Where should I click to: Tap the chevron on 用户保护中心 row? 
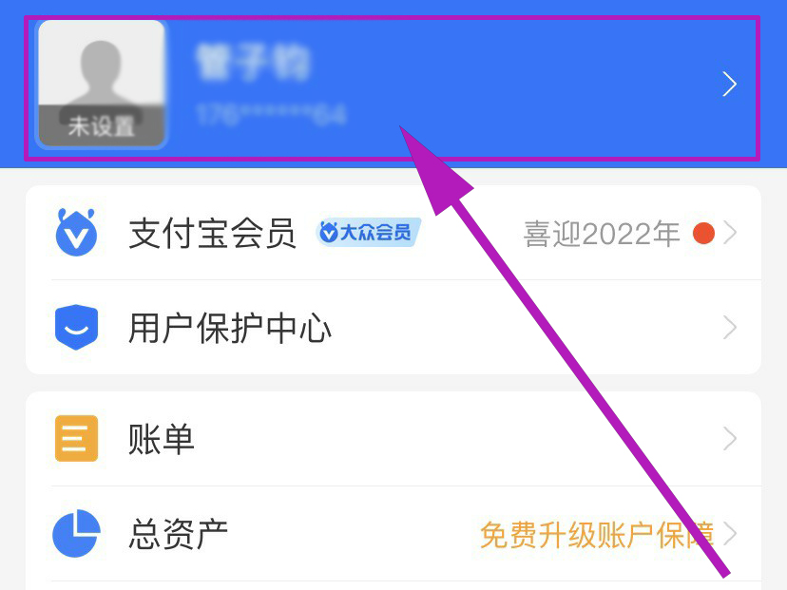pyautogui.click(x=730, y=328)
